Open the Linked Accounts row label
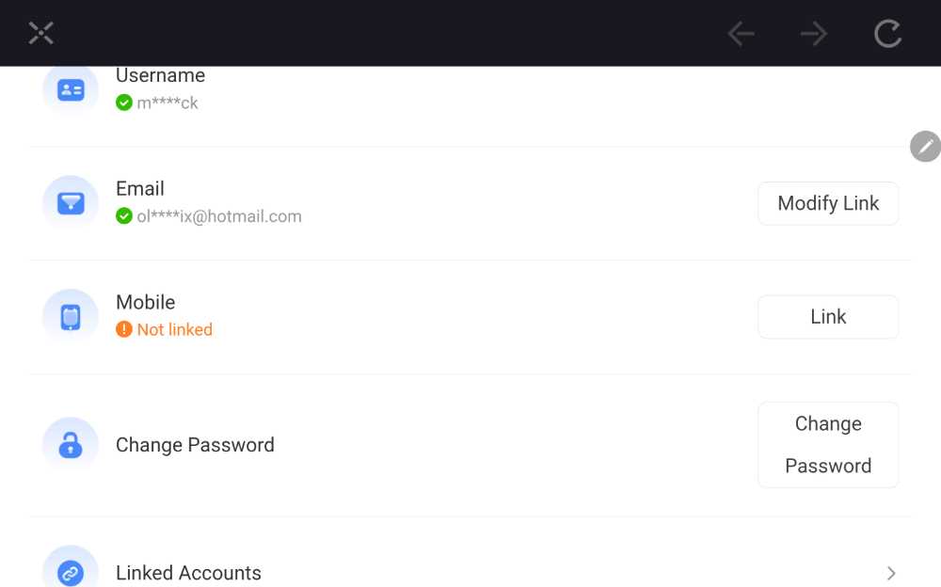Image resolution: width=941 pixels, height=587 pixels. [188, 573]
